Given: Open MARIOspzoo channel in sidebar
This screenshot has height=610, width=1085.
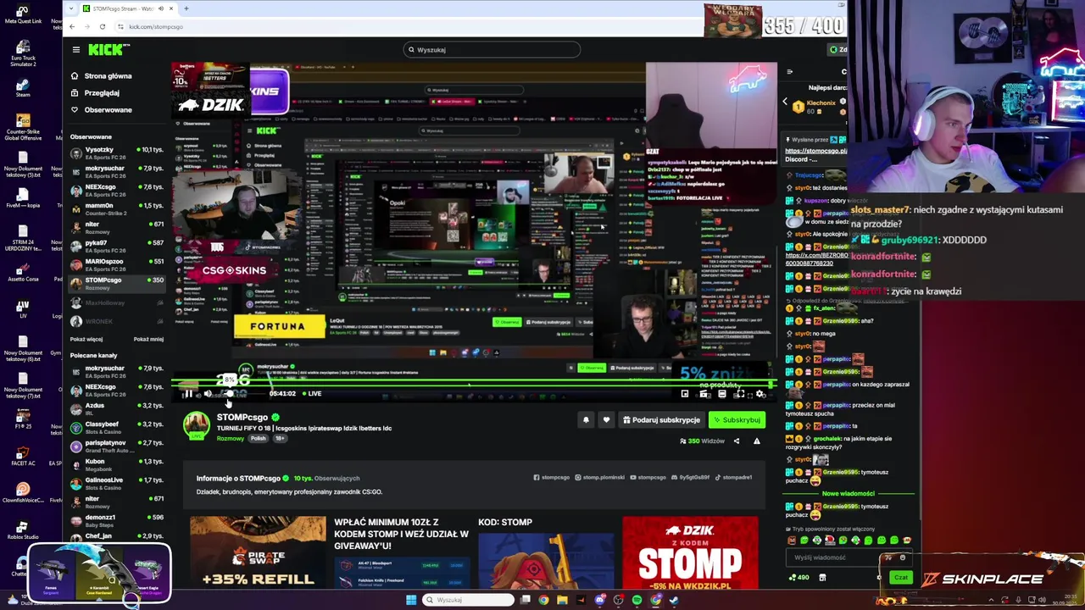Looking at the screenshot, I should 117,265.
